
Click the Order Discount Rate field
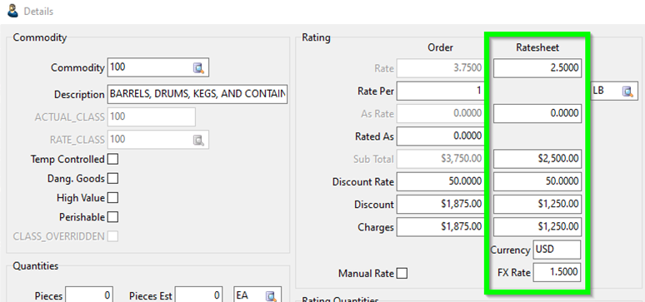[x=441, y=181]
